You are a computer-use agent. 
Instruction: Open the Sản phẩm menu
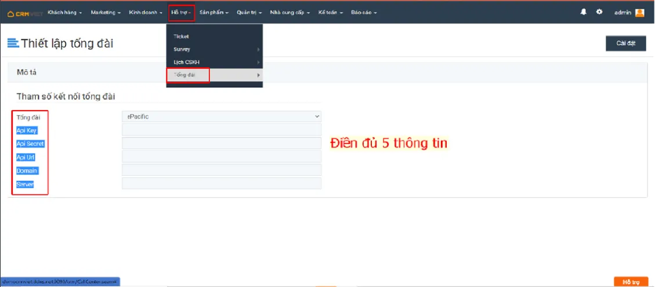pos(214,13)
